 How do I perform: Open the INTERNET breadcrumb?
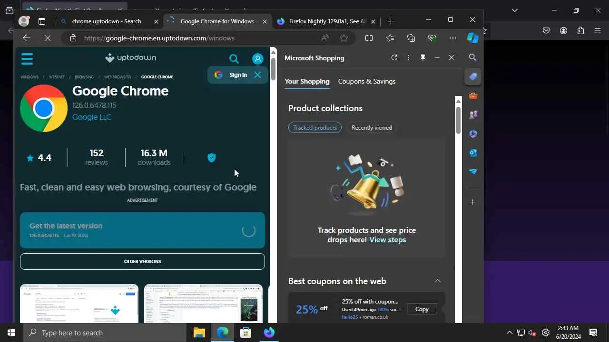point(57,77)
